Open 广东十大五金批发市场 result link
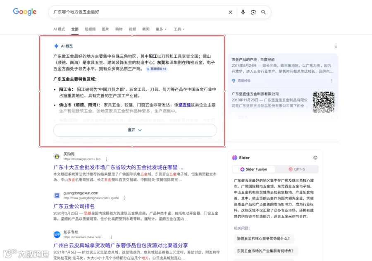372x261 pixels. point(118,167)
